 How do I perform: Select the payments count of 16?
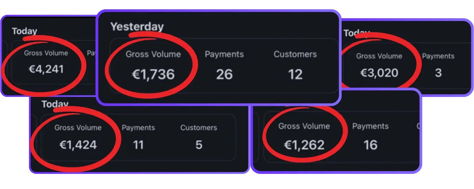[x=370, y=145]
